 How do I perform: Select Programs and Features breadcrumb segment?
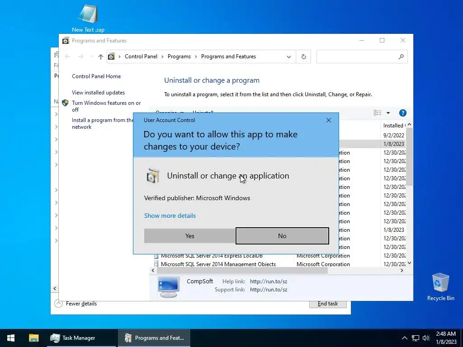tap(228, 56)
